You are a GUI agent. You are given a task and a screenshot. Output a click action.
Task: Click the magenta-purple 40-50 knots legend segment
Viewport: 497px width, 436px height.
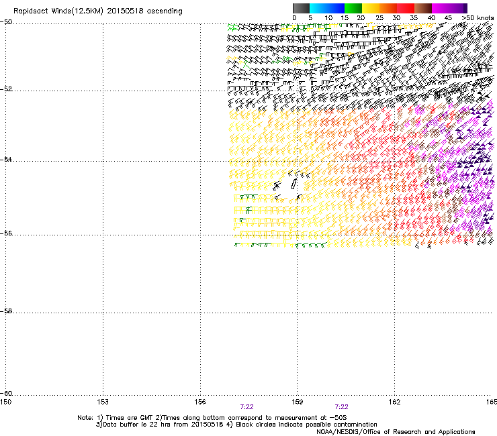point(449,8)
